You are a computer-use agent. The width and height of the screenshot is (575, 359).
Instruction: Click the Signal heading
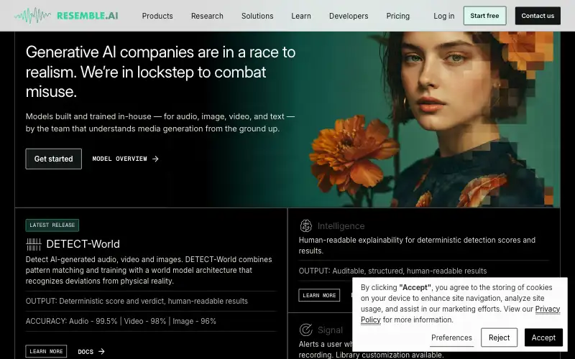point(330,330)
